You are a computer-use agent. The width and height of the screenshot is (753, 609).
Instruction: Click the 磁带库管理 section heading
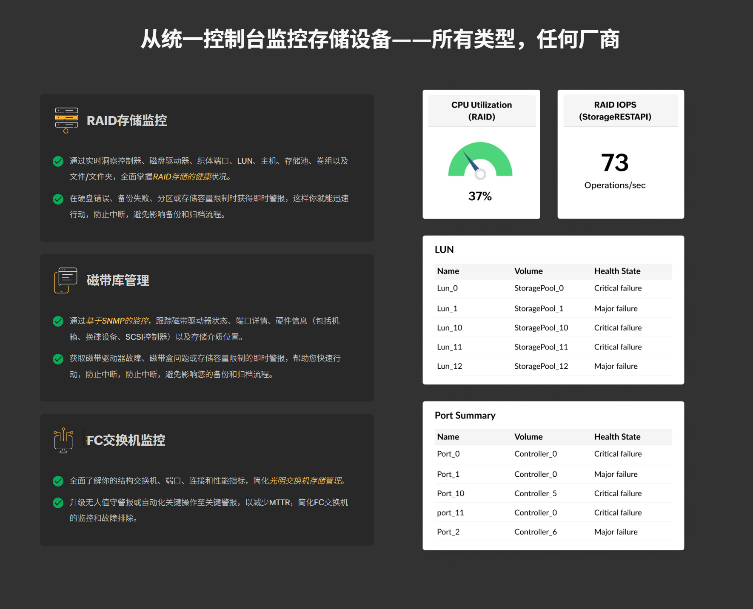click(x=118, y=280)
